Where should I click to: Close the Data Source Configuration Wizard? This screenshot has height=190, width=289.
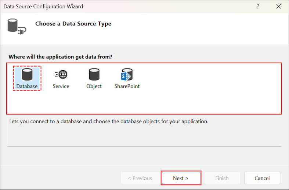click(x=279, y=7)
